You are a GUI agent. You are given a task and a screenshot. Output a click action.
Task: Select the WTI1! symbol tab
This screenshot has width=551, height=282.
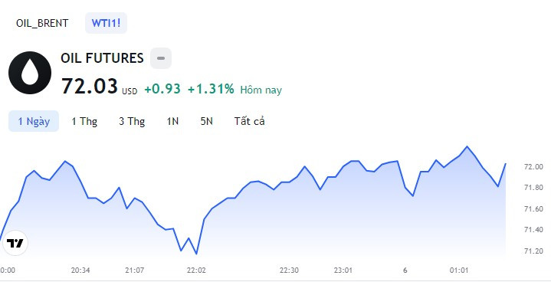[106, 23]
